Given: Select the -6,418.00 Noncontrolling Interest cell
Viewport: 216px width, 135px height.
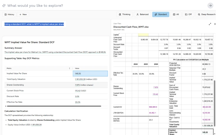Looking at the screenshot, I should 206,113.
